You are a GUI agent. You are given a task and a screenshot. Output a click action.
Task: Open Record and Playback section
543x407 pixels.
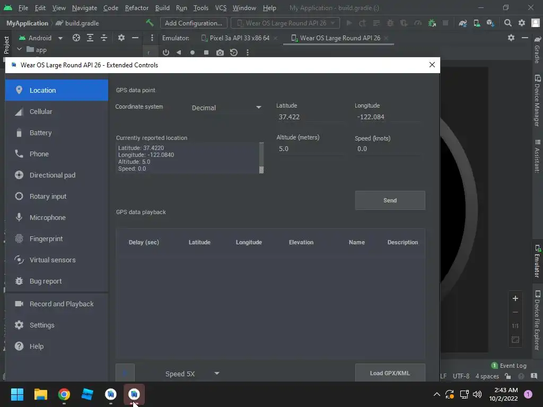point(56,304)
